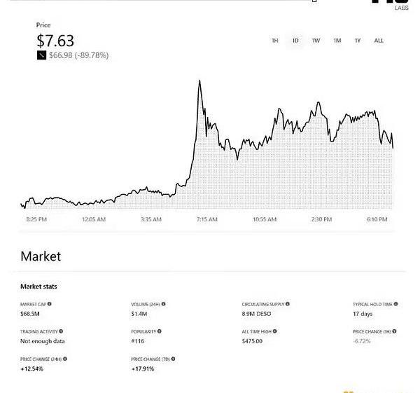The width and height of the screenshot is (420, 393).
Task: Click the 2:30 PM time axis label
Action: (x=321, y=219)
